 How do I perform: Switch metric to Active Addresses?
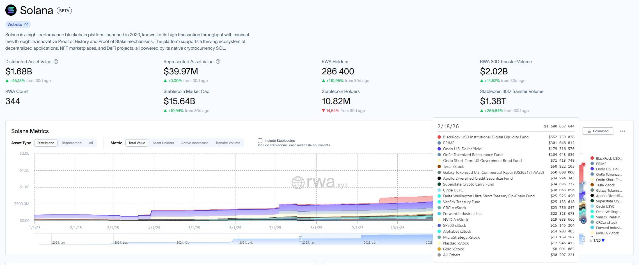194,143
